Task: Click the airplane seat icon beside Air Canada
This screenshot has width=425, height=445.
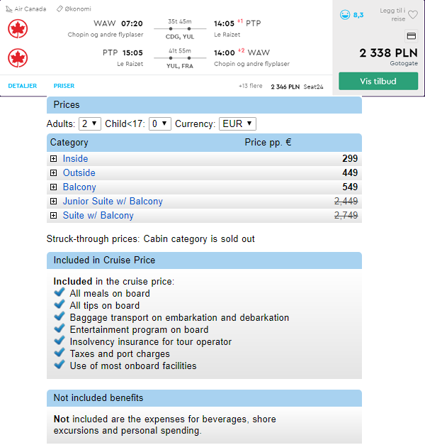Action: pyautogui.click(x=9, y=9)
